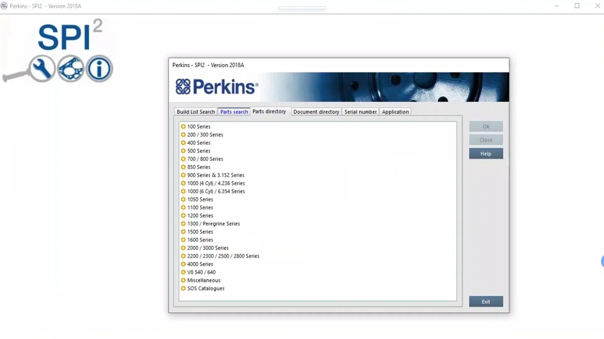
Task: Select the '200 / 300 Series' label
Action: [205, 135]
